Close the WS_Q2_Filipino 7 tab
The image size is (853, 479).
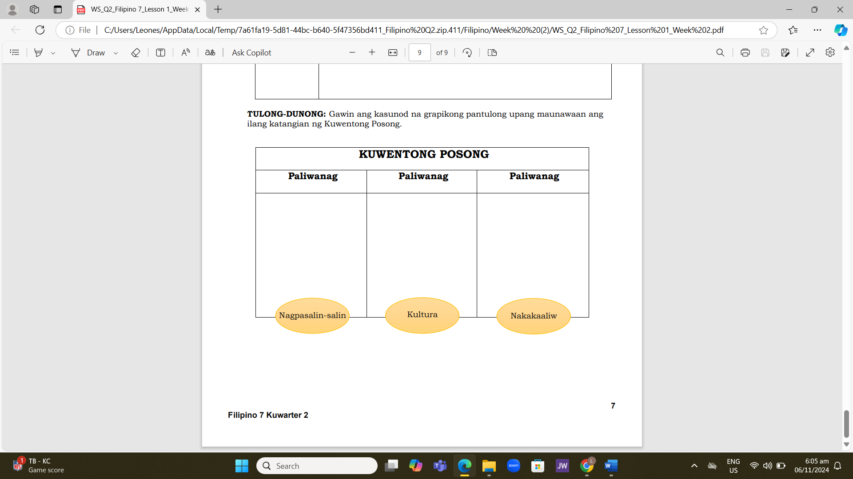pyautogui.click(x=198, y=9)
